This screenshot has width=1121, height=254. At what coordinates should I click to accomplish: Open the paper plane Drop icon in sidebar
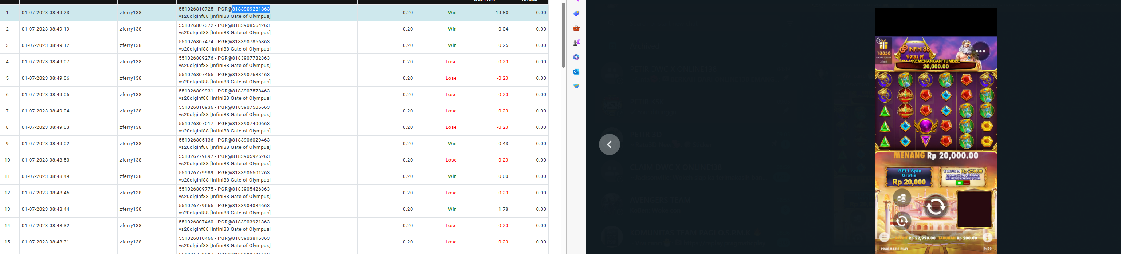point(576,86)
